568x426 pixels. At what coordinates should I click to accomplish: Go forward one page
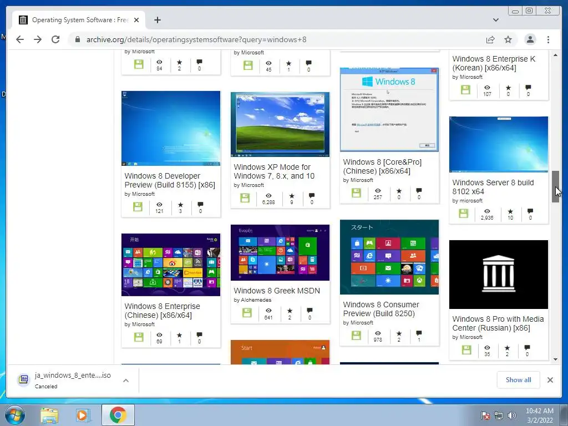click(x=38, y=39)
